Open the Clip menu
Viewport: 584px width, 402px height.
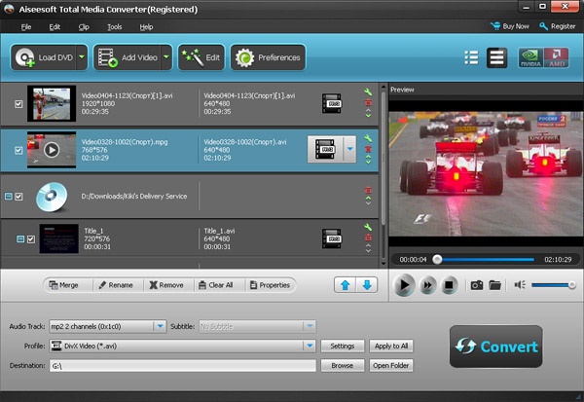(83, 26)
